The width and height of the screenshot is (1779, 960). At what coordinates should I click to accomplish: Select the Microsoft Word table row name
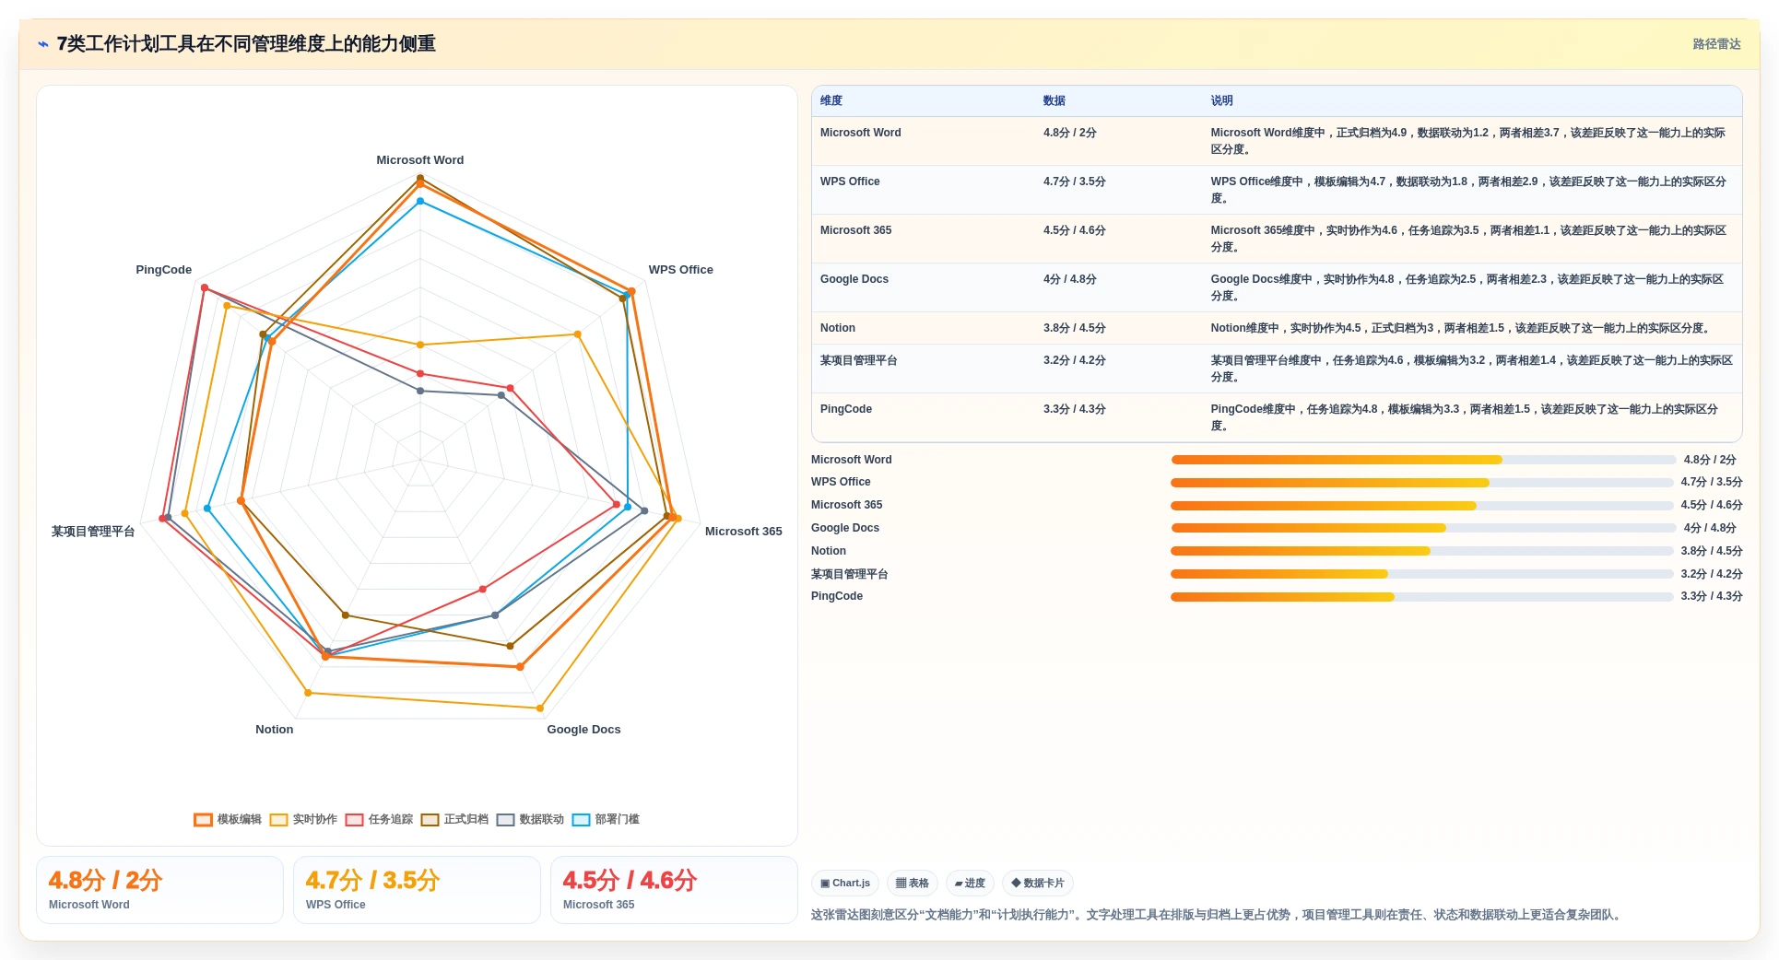861,133
